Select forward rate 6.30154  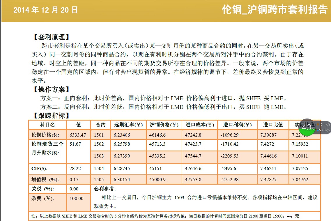point(122,180)
